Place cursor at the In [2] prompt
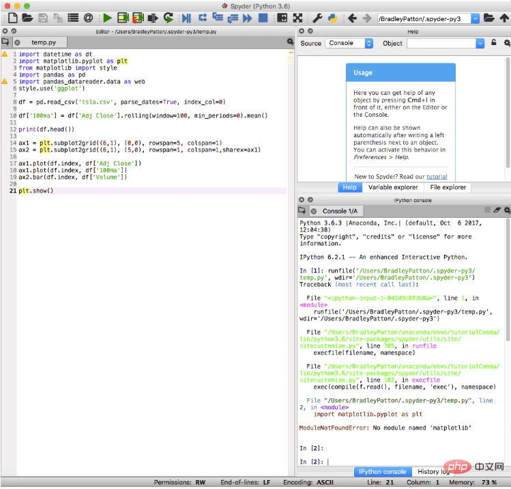511x489 pixels. pyautogui.click(x=329, y=462)
